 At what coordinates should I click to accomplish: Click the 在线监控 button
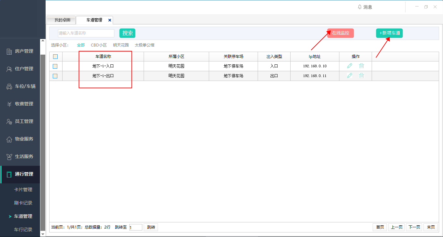(340, 33)
